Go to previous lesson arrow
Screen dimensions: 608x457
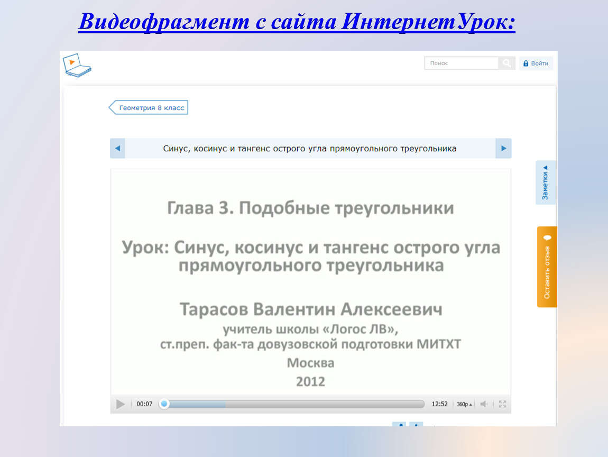click(117, 148)
